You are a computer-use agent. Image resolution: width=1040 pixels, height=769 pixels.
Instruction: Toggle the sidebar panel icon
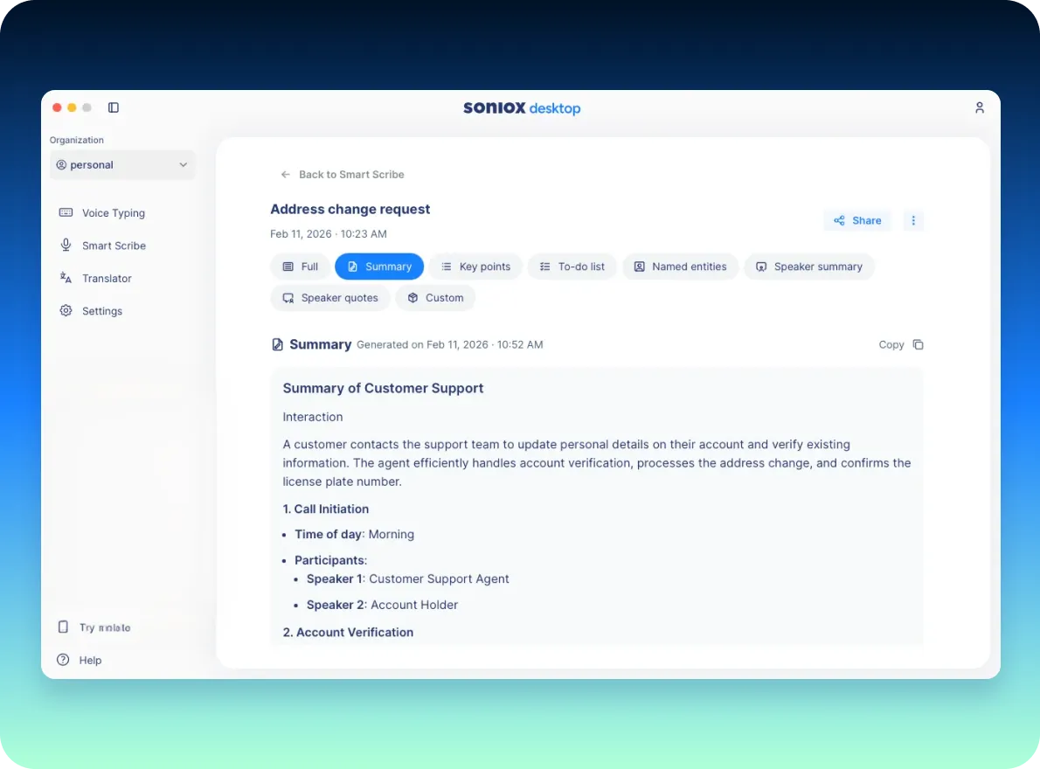114,107
